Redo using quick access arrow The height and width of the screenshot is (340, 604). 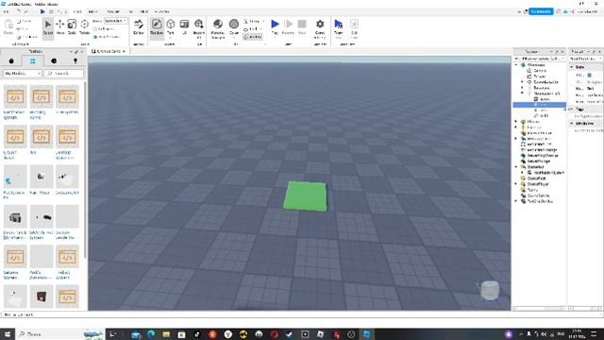click(26, 11)
